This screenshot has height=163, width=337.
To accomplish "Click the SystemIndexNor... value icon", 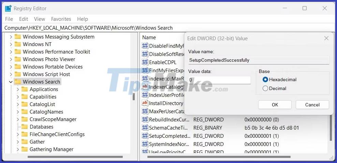I will pyautogui.click(x=145, y=144).
